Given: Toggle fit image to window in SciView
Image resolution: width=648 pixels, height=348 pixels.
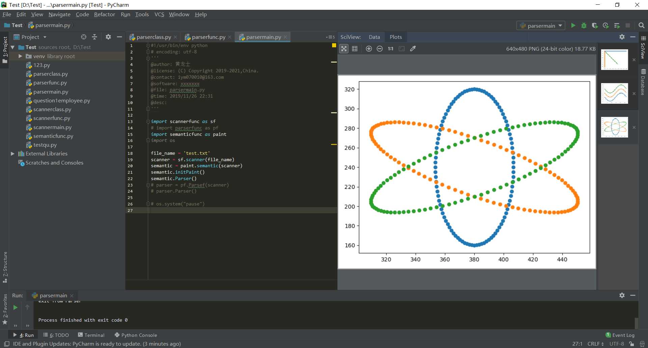Looking at the screenshot, I should [344, 49].
